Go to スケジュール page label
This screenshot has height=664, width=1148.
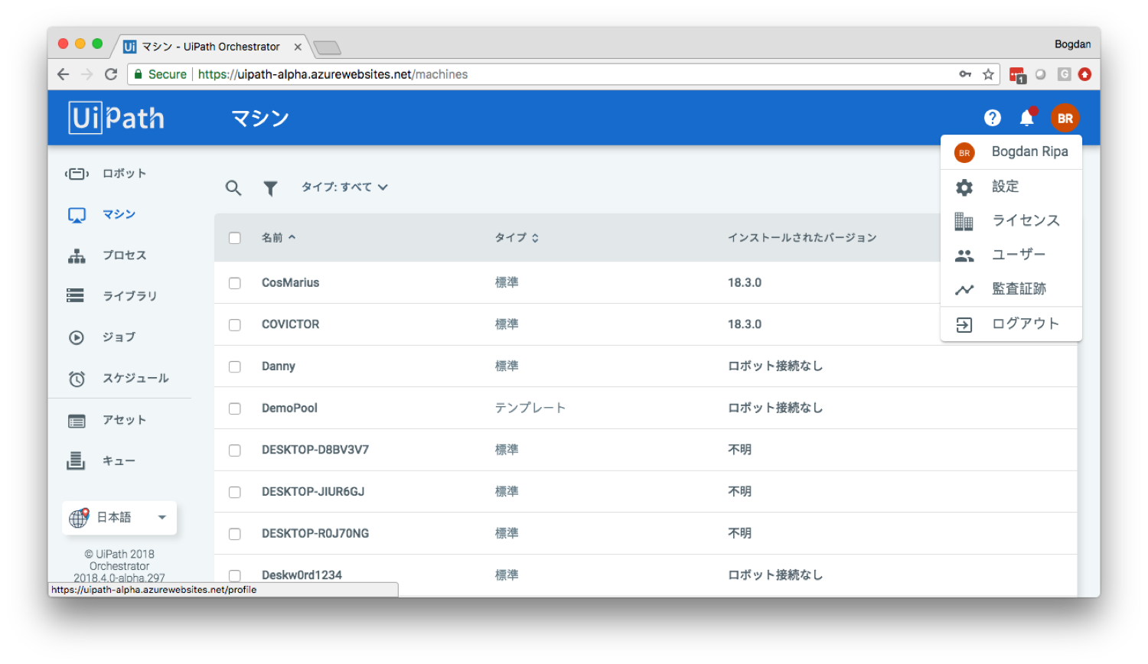tap(135, 379)
